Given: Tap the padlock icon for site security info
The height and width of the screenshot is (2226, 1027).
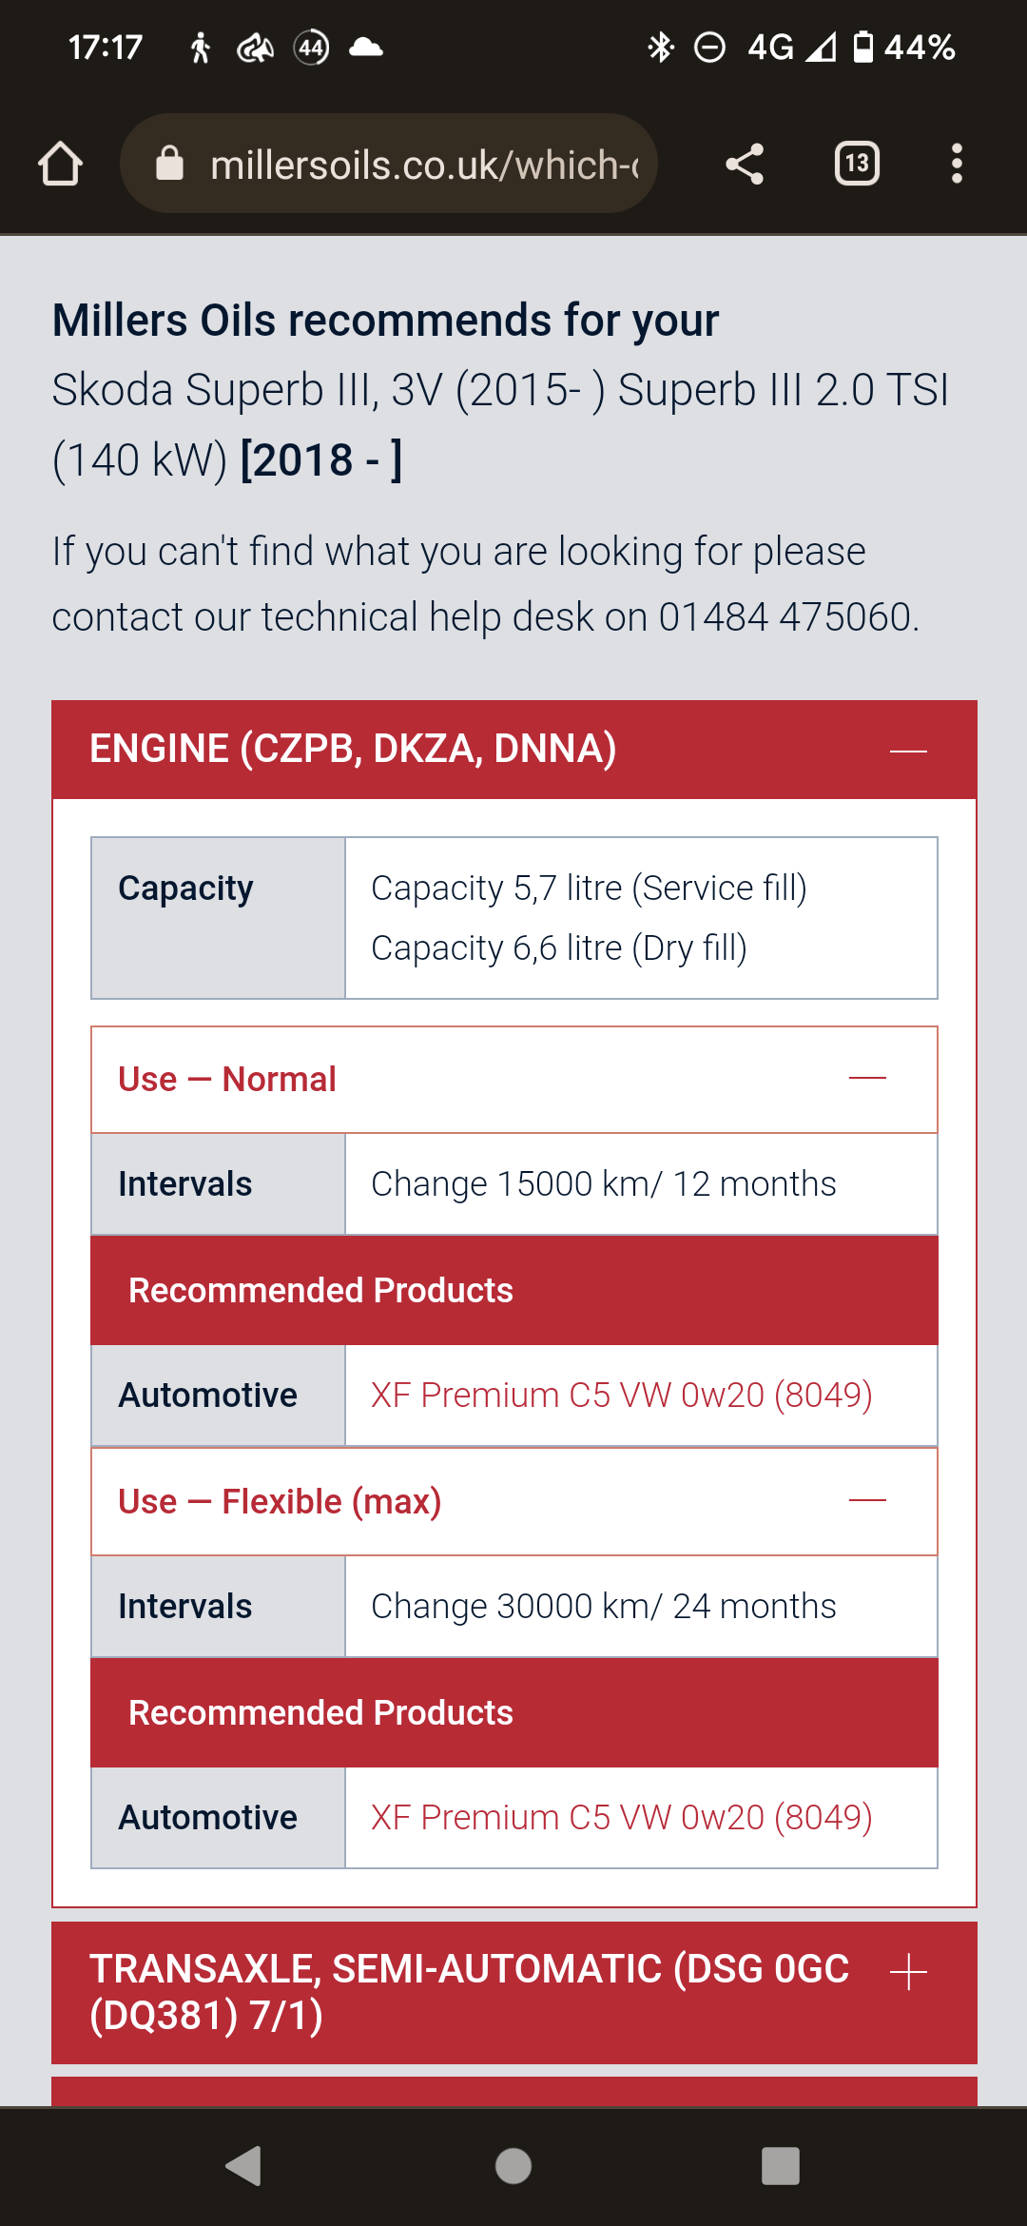Looking at the screenshot, I should point(171,162).
